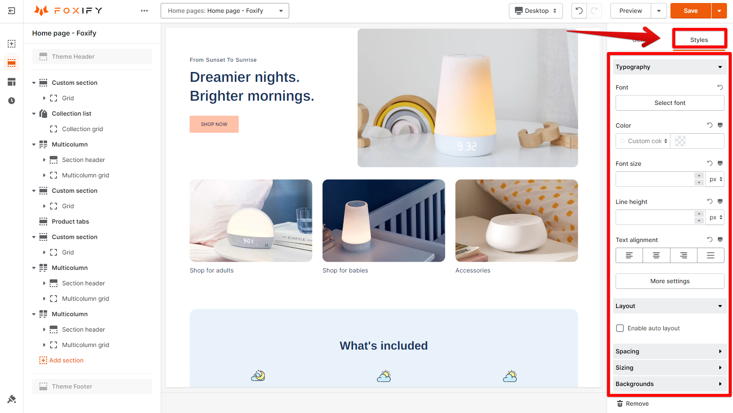Click the three-dots menu next to Foxify logo
The height and width of the screenshot is (413, 733).
(144, 11)
